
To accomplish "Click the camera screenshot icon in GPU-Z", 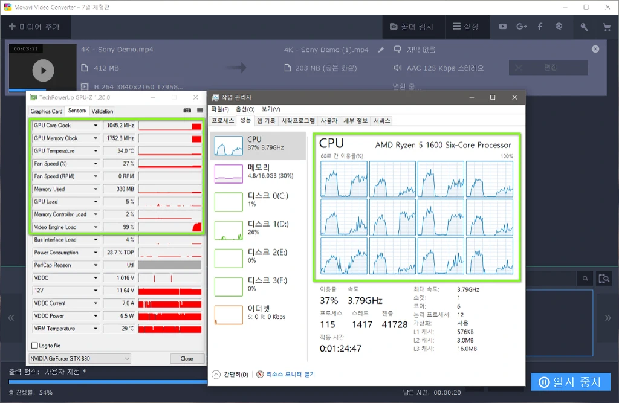I will tap(187, 110).
